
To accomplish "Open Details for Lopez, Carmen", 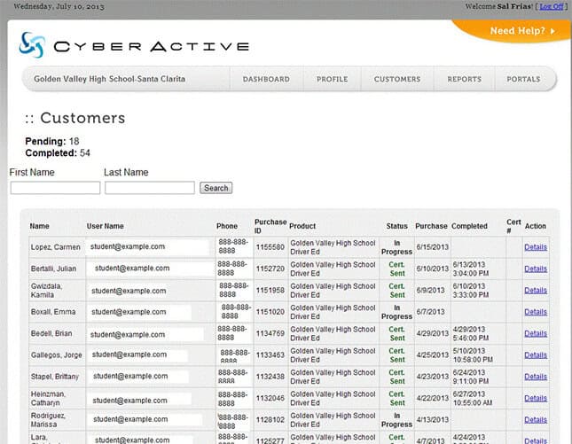I will [536, 247].
